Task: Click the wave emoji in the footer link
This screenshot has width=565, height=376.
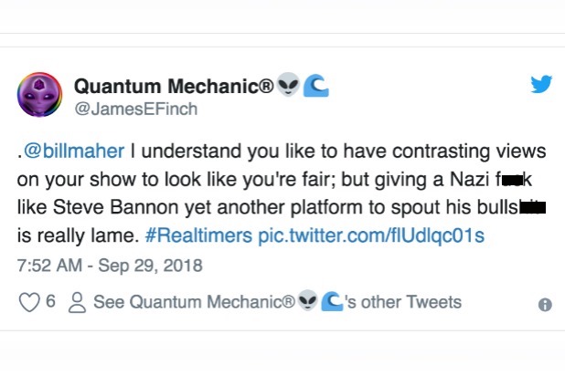Action: click(x=332, y=302)
